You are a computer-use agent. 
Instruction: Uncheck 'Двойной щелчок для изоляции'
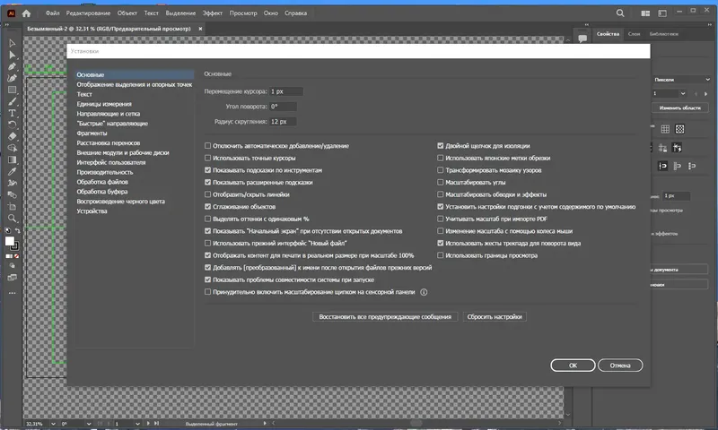tap(441, 146)
